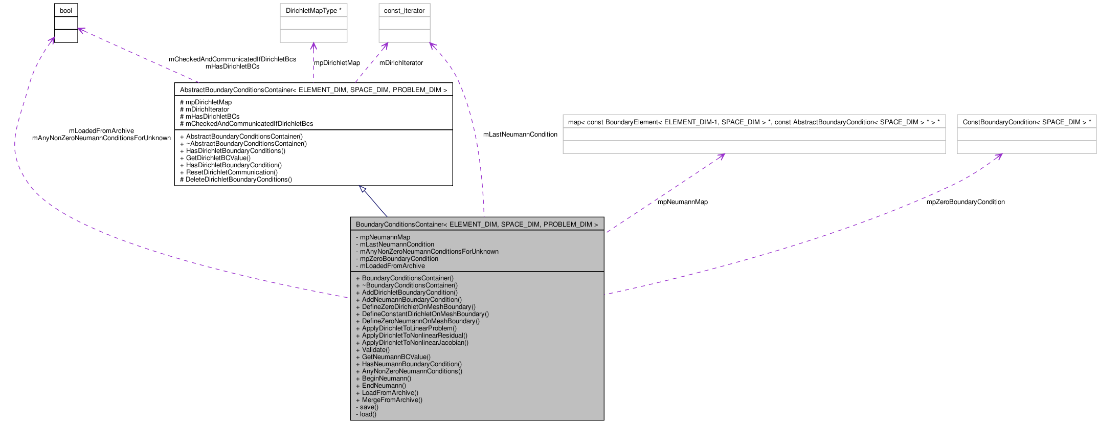Click the EndNeumann() method
This screenshot has height=423, width=1099.
click(x=381, y=386)
